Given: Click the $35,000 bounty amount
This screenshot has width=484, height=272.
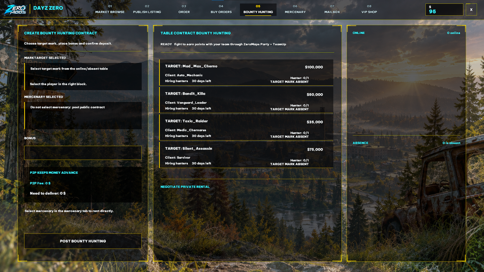Looking at the screenshot, I should pos(315,122).
